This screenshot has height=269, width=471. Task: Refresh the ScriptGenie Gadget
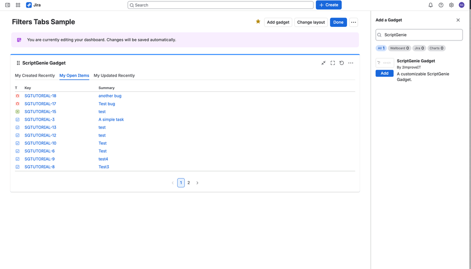(x=341, y=63)
